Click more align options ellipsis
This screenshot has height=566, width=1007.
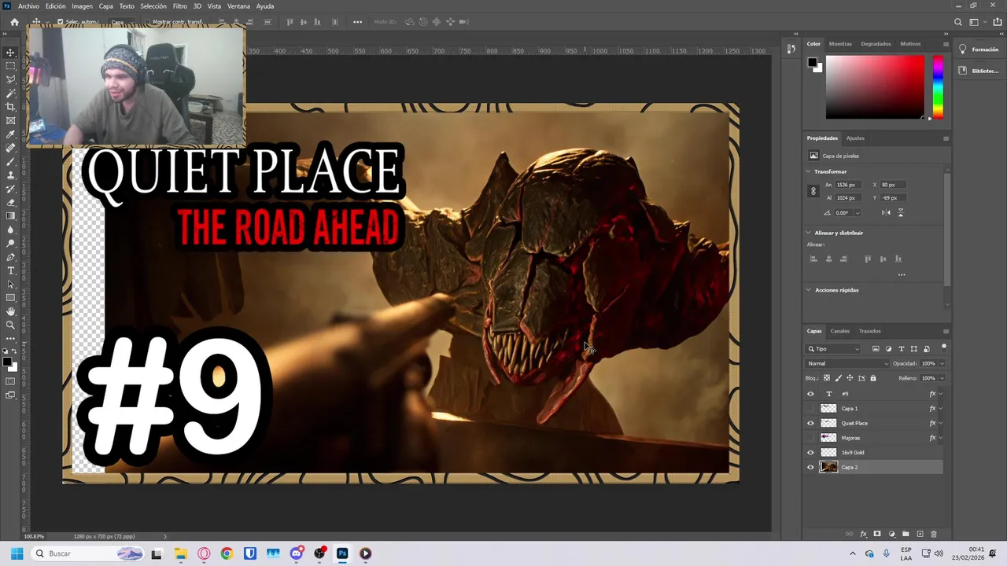pos(902,275)
